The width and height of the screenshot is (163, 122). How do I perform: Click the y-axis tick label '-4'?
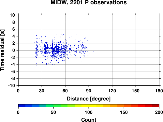[13, 65]
